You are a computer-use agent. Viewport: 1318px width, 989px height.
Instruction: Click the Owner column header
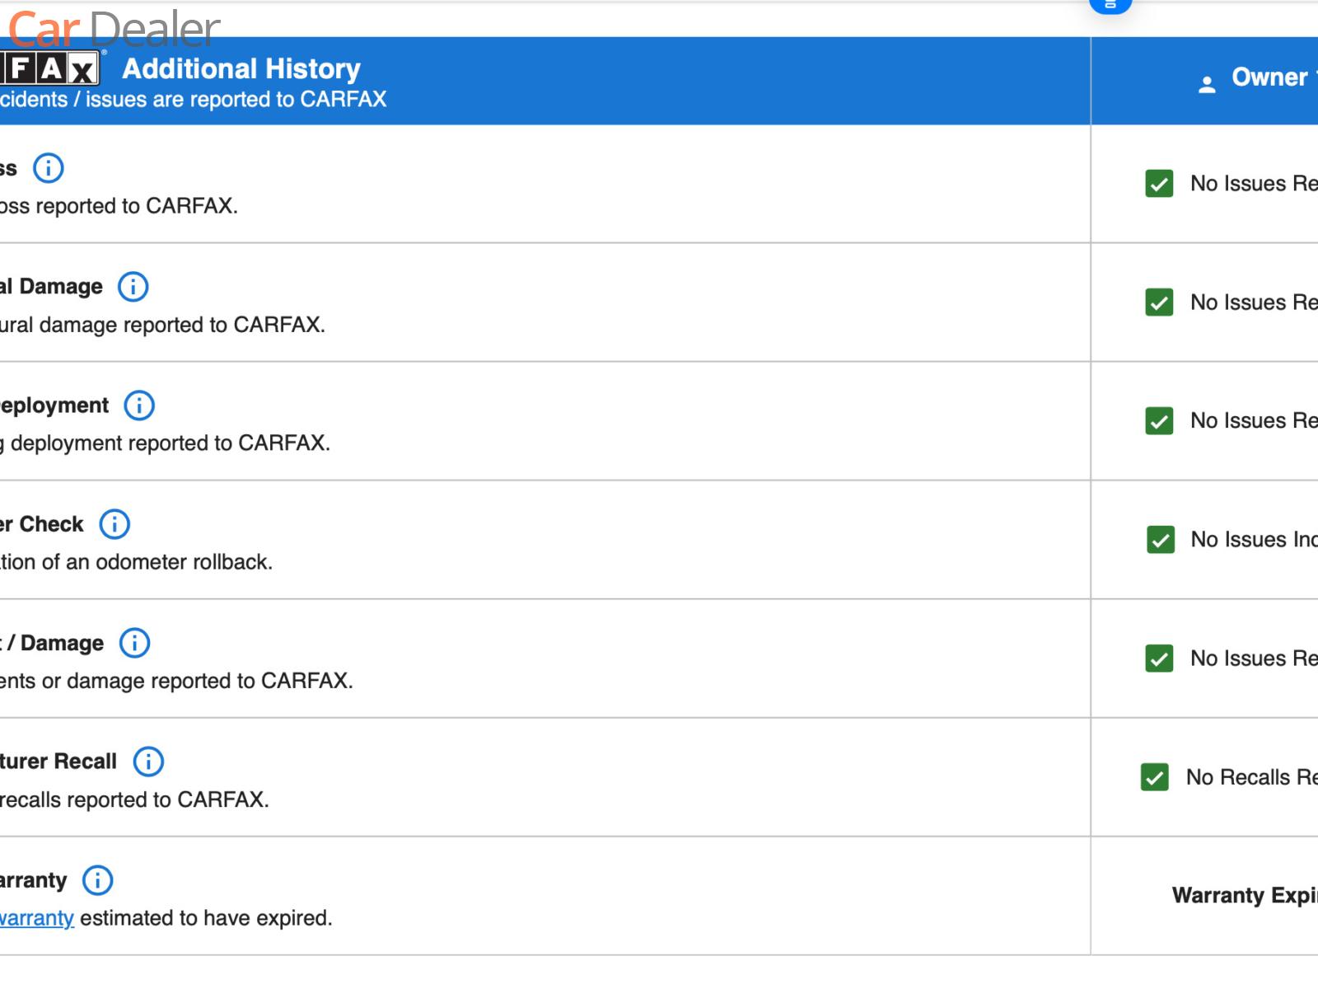tap(1269, 77)
